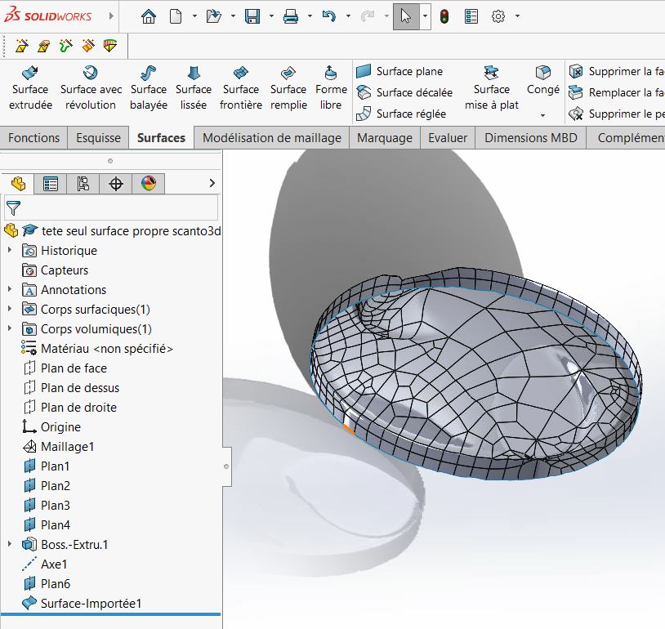This screenshot has width=665, height=629.
Task: Expand the Boss.-Extru.1 feature node
Action: [x=10, y=544]
